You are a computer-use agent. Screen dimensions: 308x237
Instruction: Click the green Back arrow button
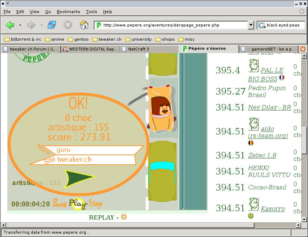(10, 25)
